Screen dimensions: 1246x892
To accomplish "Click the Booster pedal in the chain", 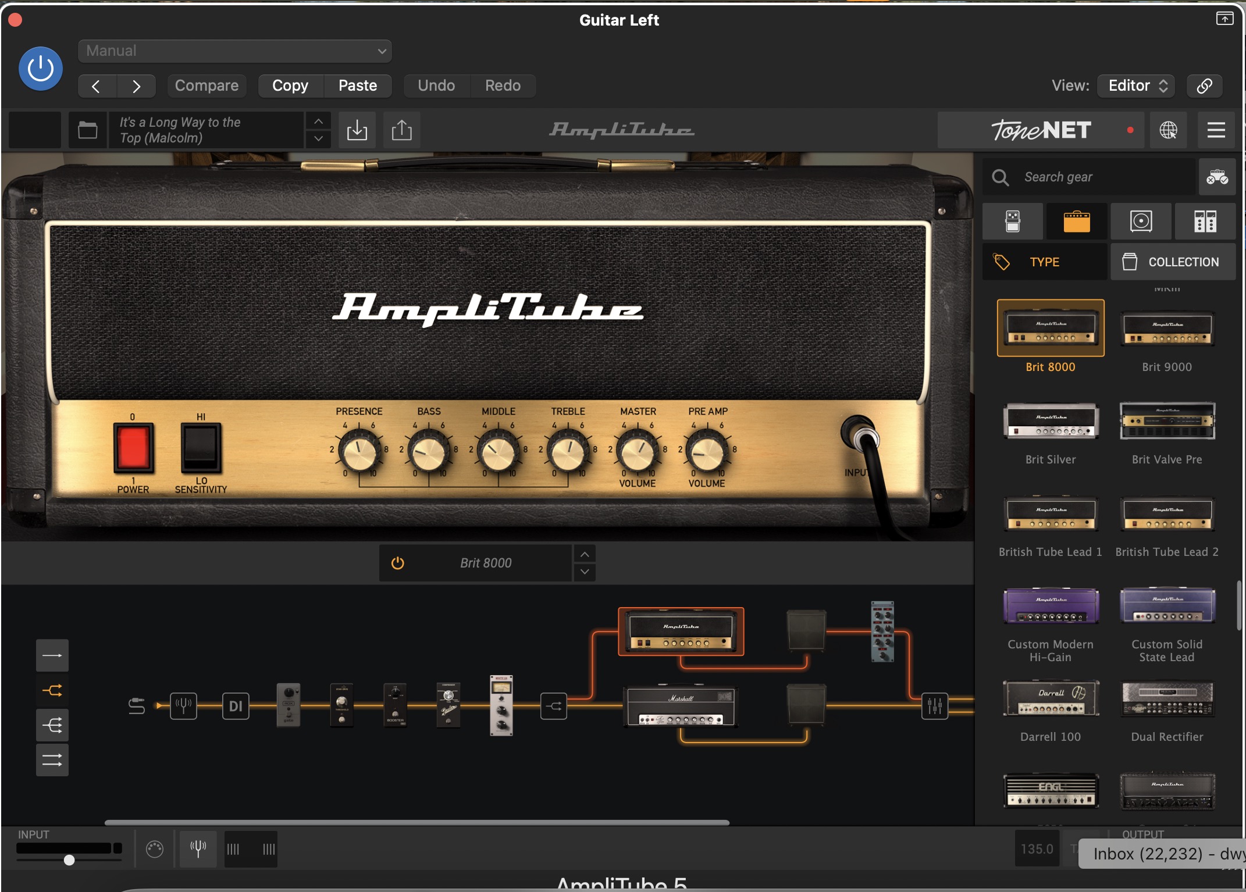I will [x=395, y=705].
